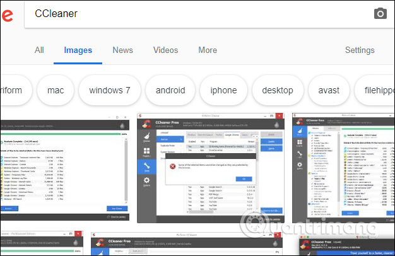
Task: Choose the desktop filter chip
Action: click(278, 90)
